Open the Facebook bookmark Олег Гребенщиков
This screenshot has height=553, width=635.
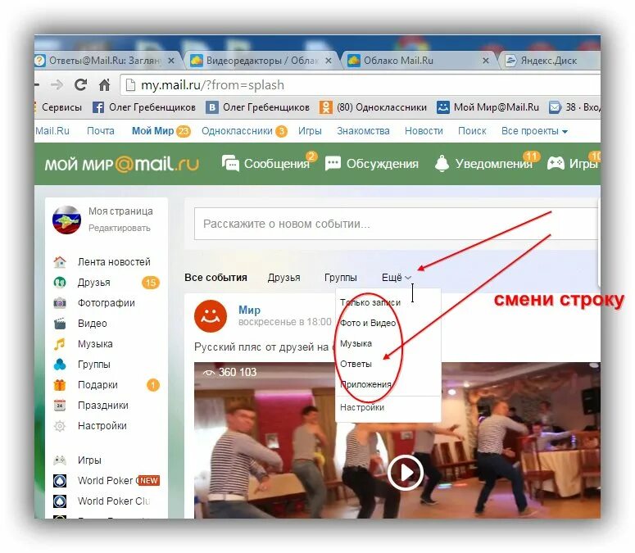(144, 107)
